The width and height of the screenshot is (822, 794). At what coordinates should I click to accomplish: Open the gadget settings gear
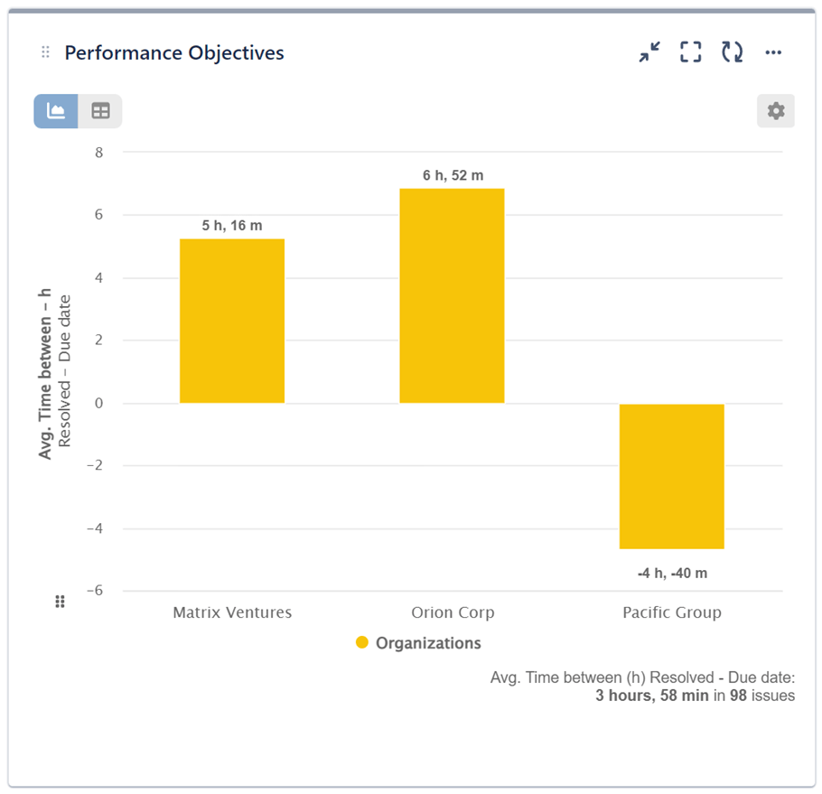[x=775, y=110]
